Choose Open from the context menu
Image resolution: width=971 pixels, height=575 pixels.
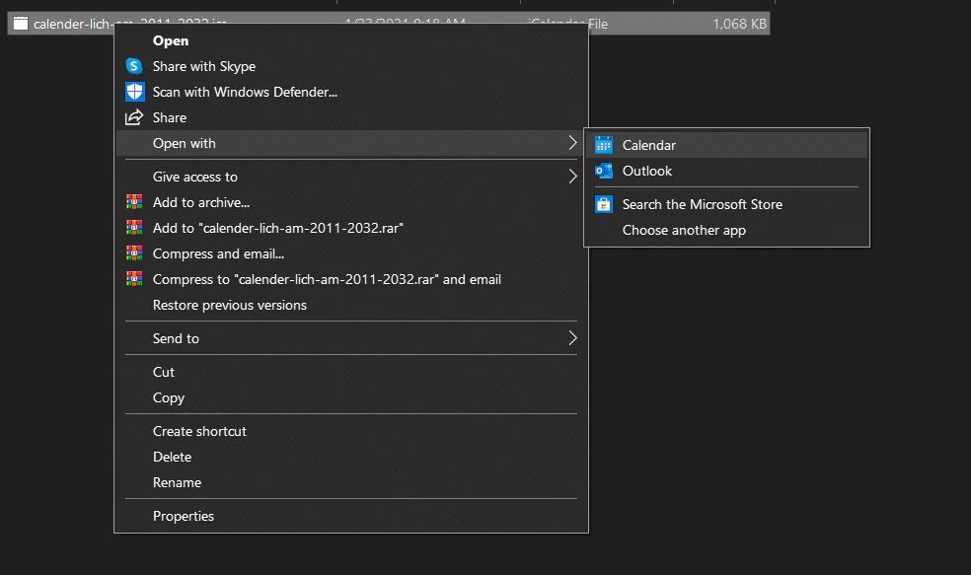tap(351, 40)
